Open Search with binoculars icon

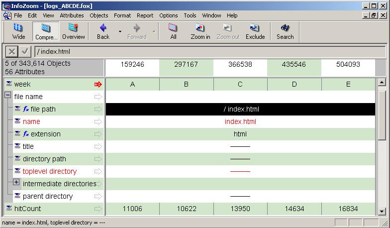tap(285, 31)
